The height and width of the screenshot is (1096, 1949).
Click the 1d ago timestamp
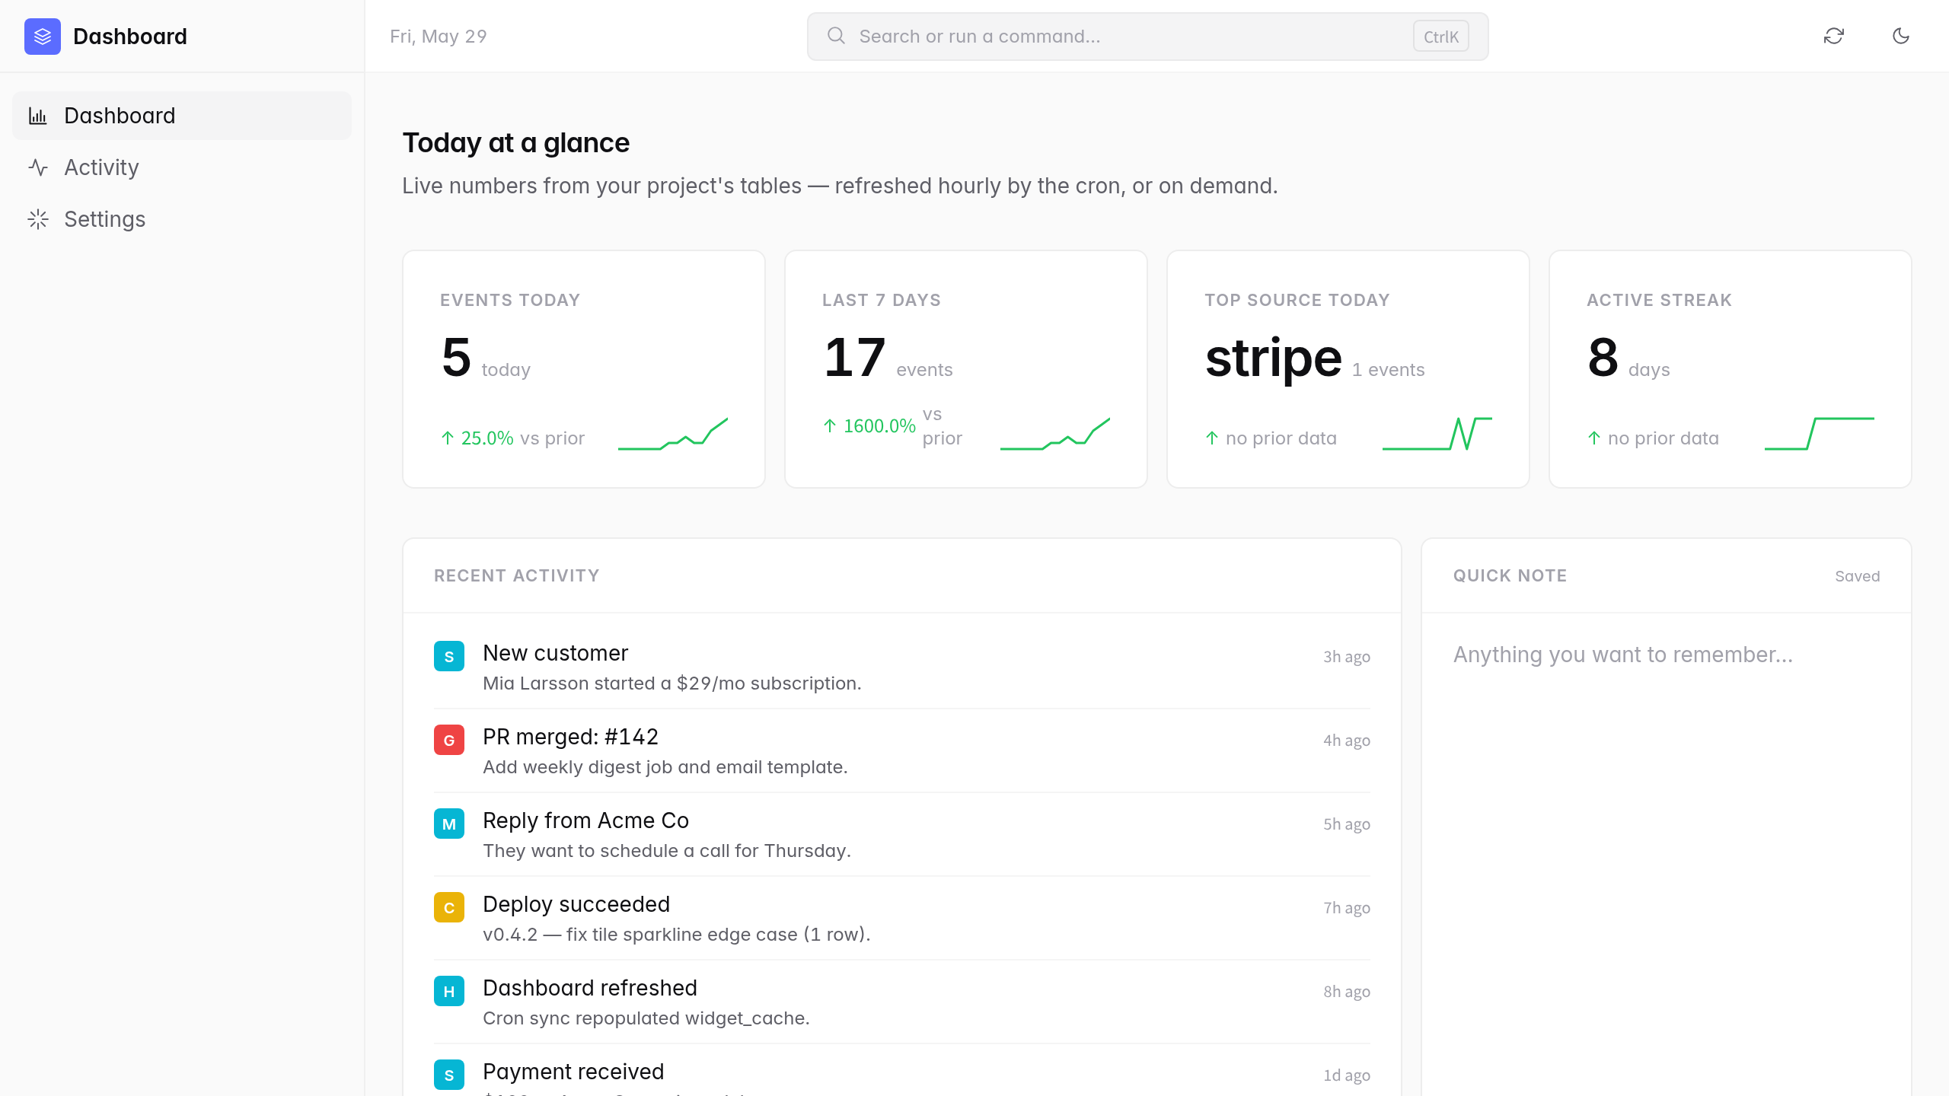pos(1346,1075)
